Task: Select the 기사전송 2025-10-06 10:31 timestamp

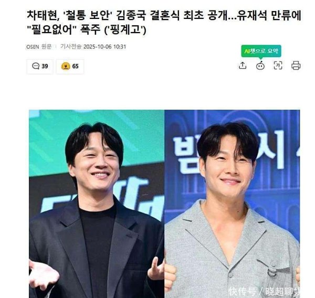Action: pyautogui.click(x=93, y=47)
